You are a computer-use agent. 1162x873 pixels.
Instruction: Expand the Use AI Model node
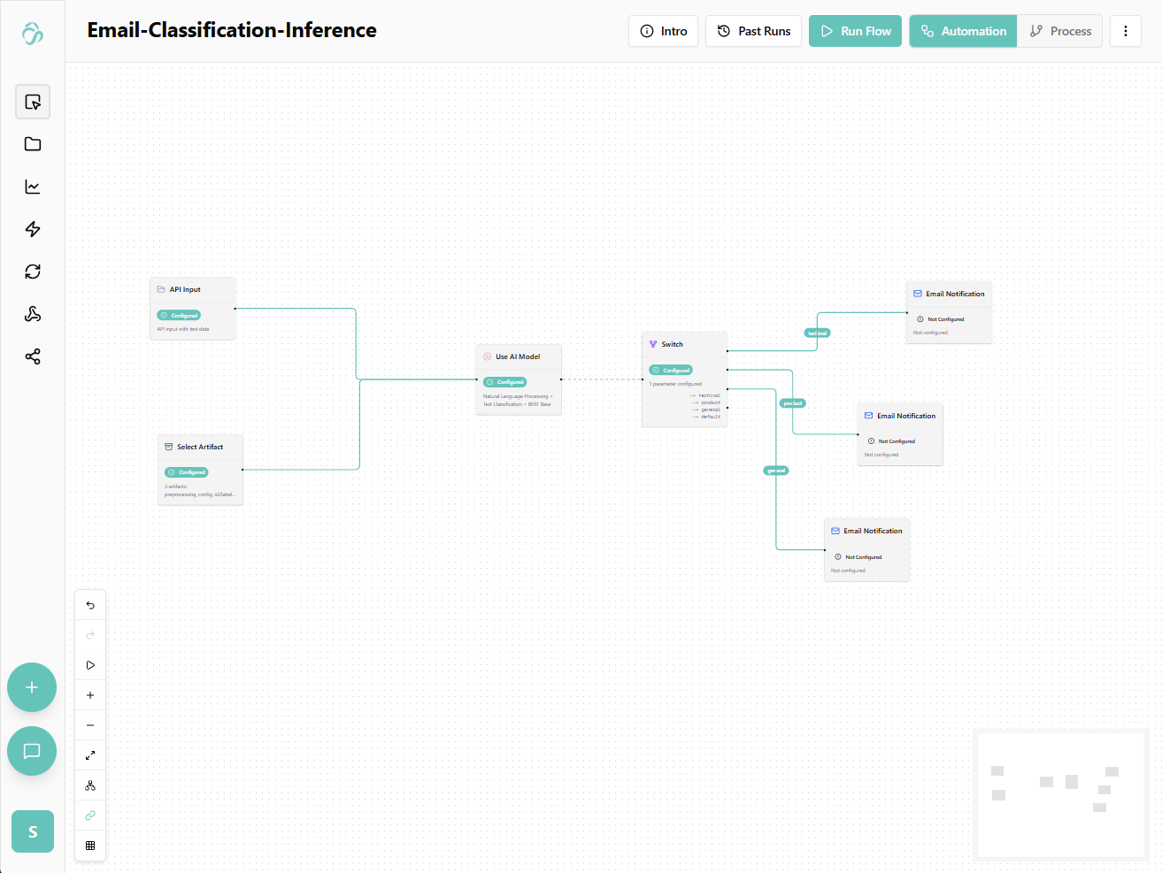pyautogui.click(x=518, y=356)
